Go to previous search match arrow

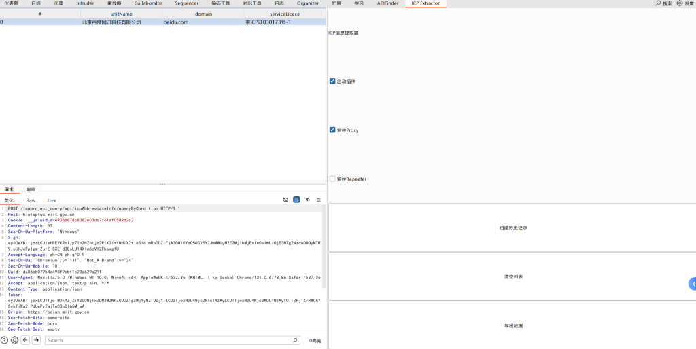tap(25, 340)
